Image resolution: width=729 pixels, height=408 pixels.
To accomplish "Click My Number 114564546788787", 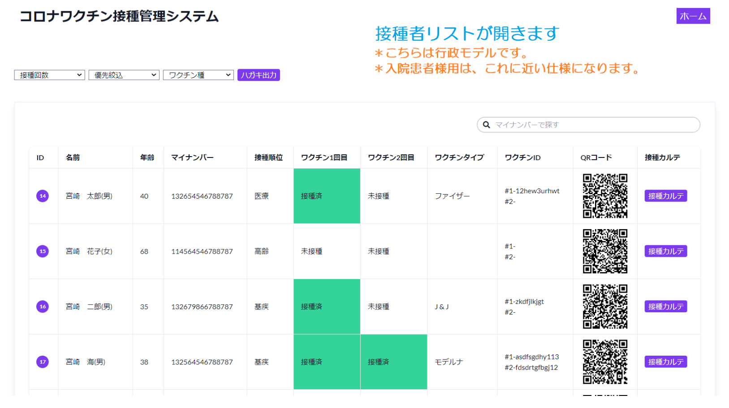I will pos(202,251).
